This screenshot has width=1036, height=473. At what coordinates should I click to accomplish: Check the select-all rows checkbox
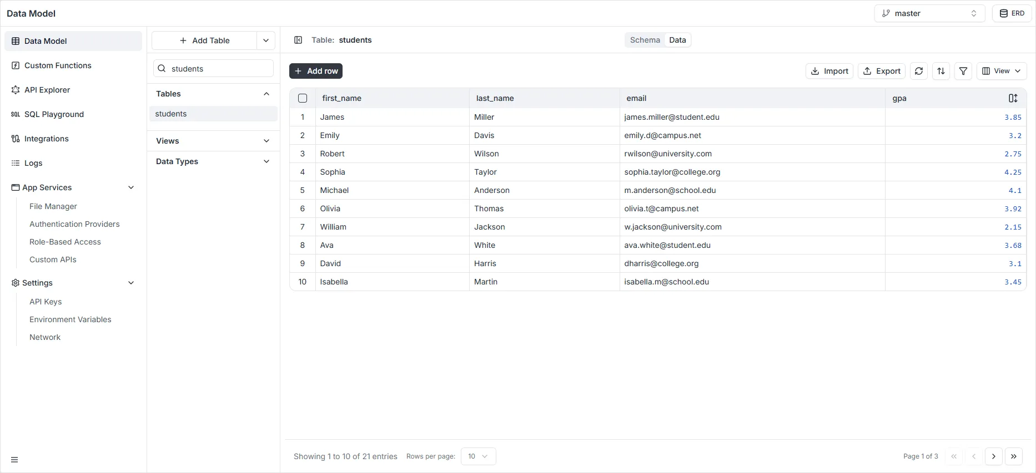pyautogui.click(x=303, y=98)
